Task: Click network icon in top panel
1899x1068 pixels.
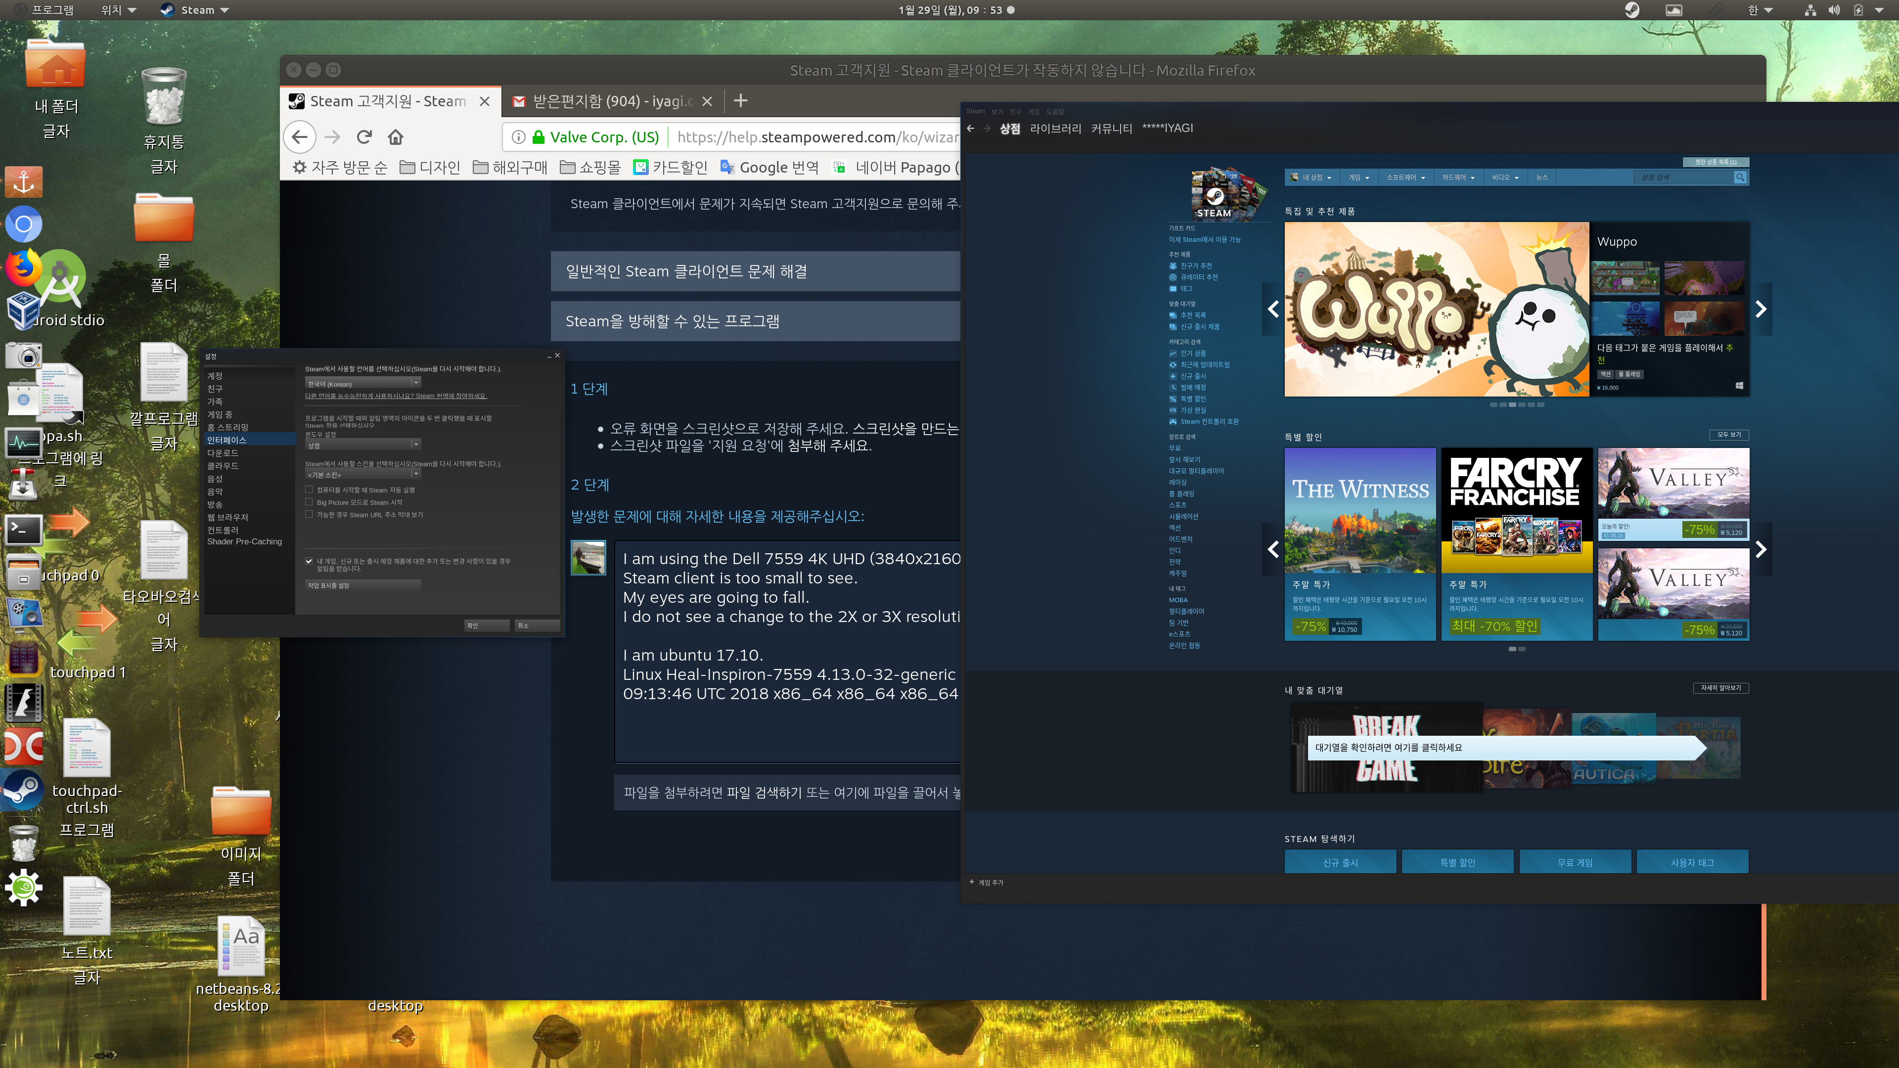Action: click(x=1810, y=10)
